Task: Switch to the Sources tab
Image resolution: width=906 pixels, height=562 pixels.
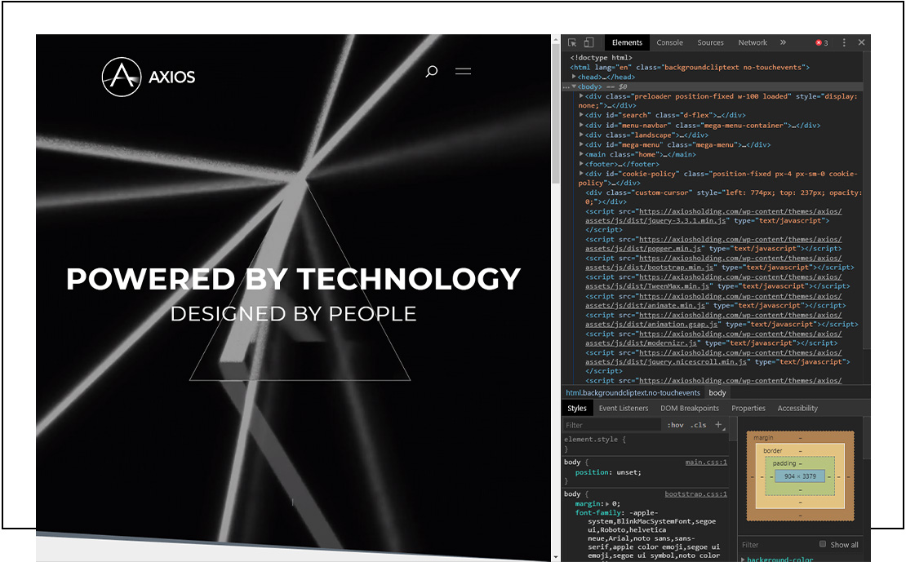Action: (x=710, y=42)
